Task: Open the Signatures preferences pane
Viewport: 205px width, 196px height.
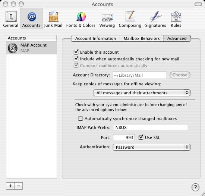Action: (155, 19)
